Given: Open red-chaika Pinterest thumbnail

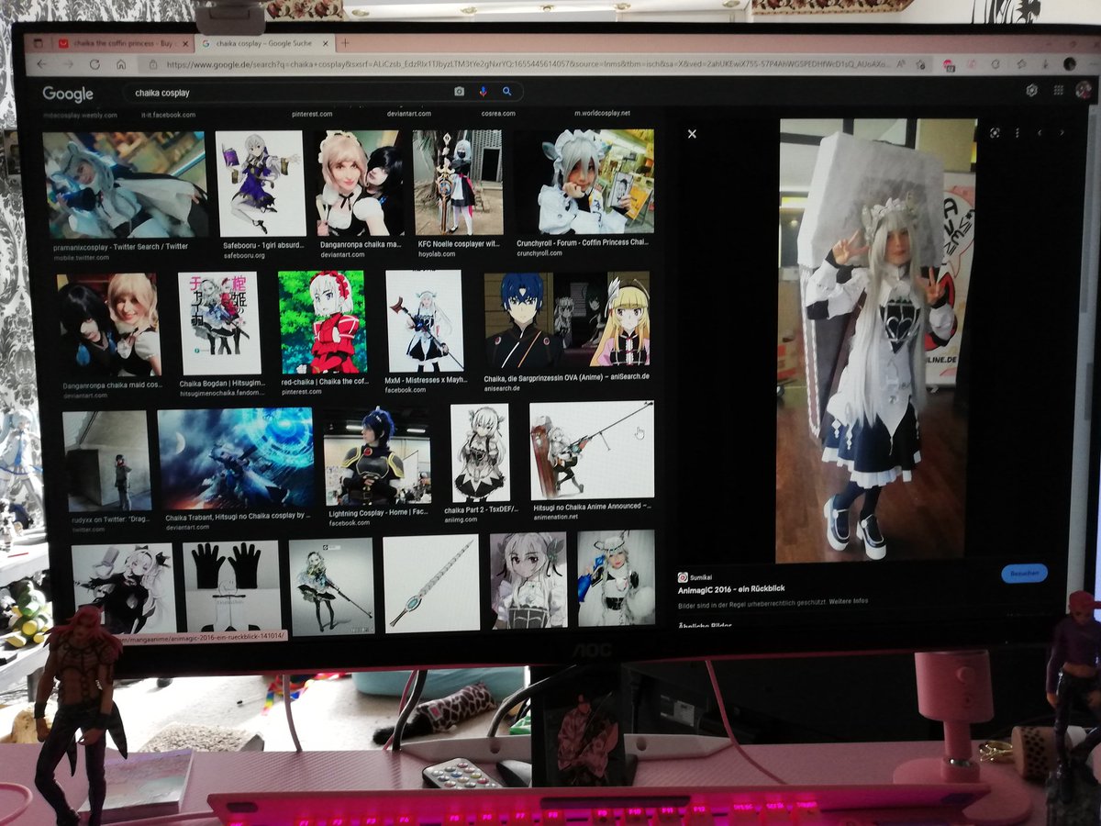Looking at the screenshot, I should coord(322,322).
